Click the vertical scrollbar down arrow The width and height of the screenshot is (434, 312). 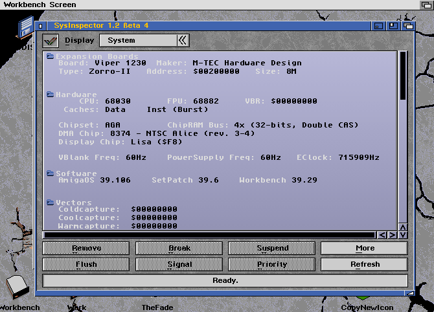(403, 235)
